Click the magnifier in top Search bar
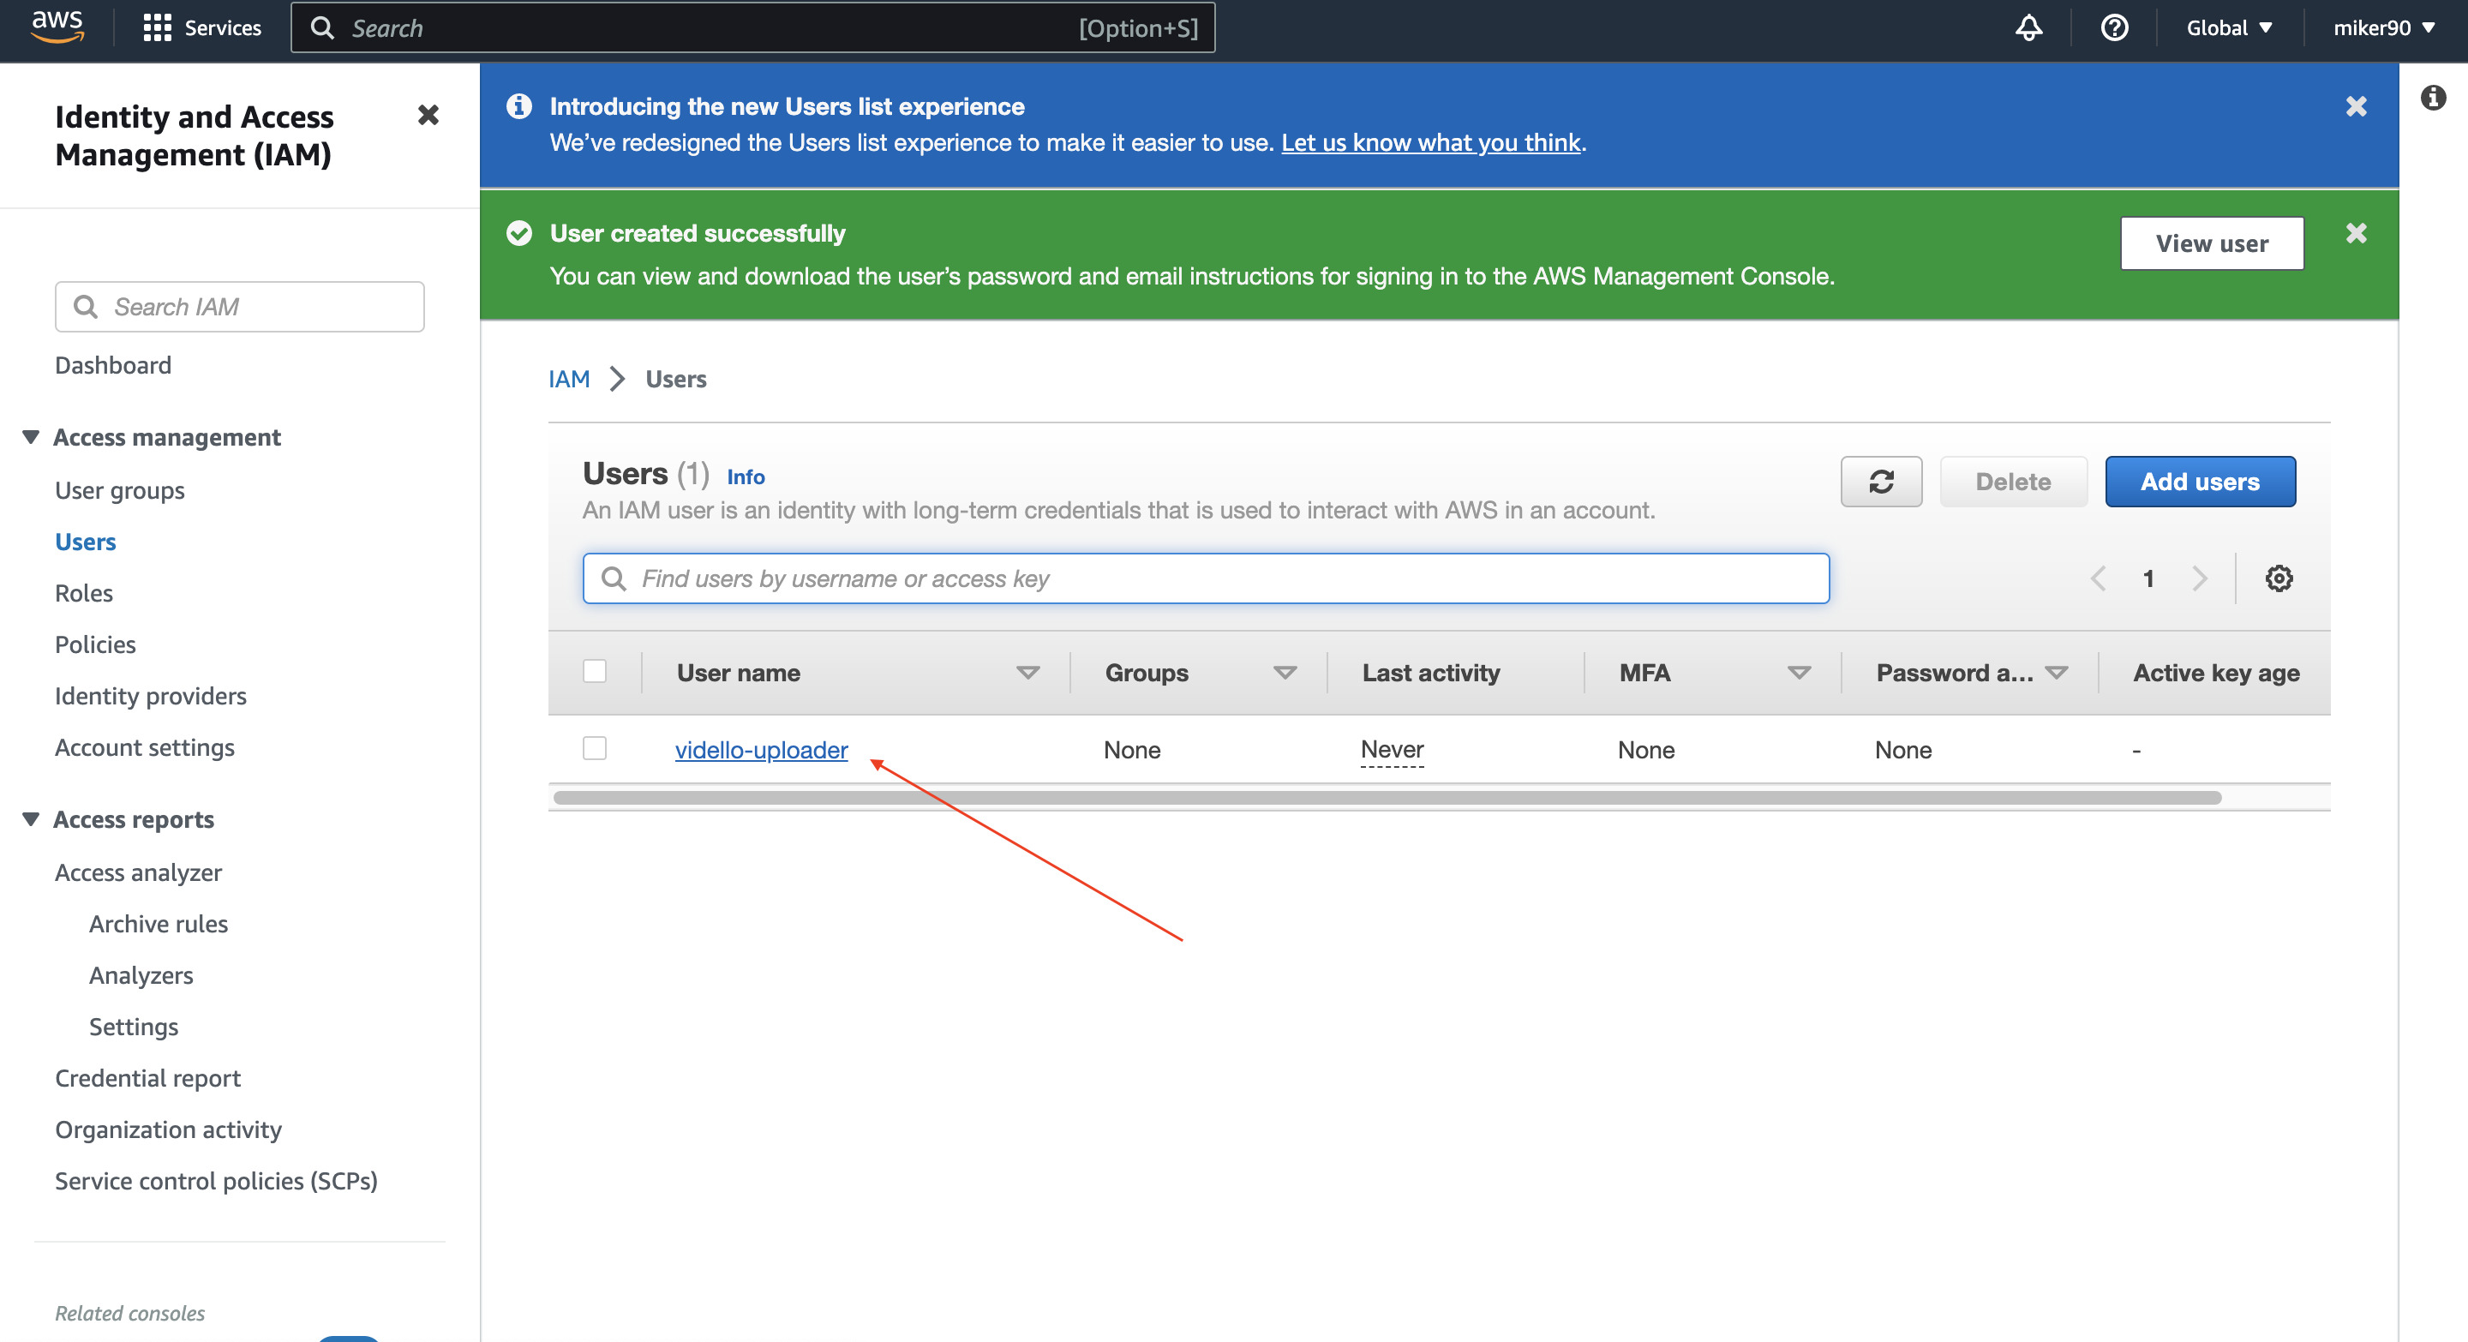The width and height of the screenshot is (2468, 1342). pos(323,27)
